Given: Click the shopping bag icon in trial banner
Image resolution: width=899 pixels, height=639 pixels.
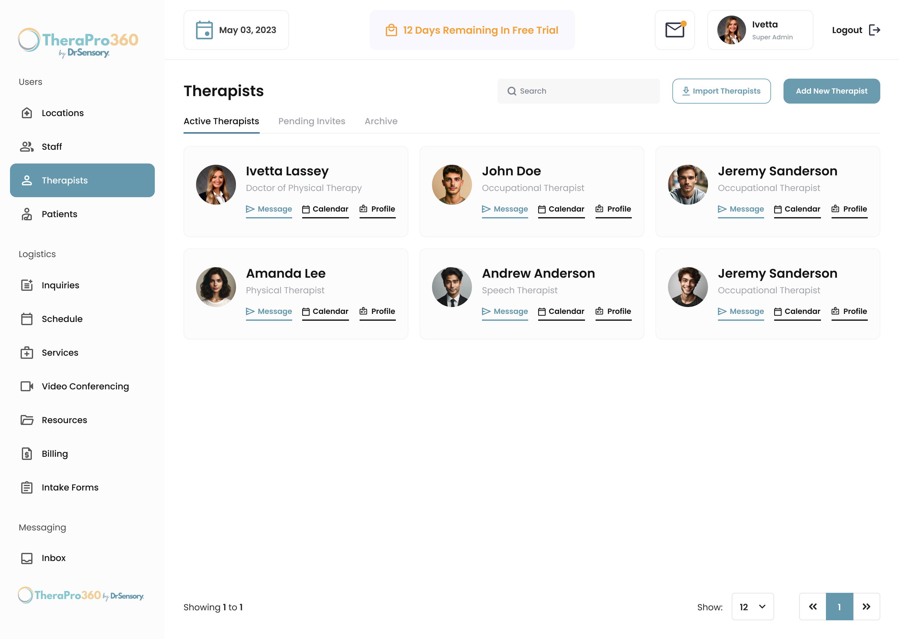Looking at the screenshot, I should [391, 30].
